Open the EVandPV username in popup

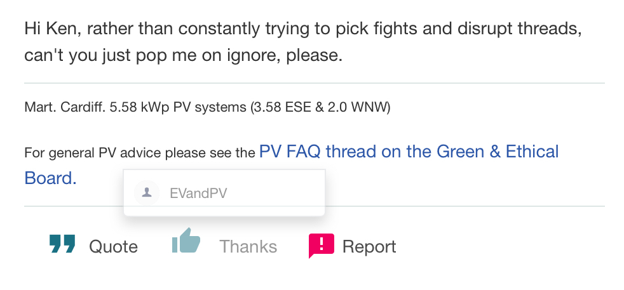198,194
